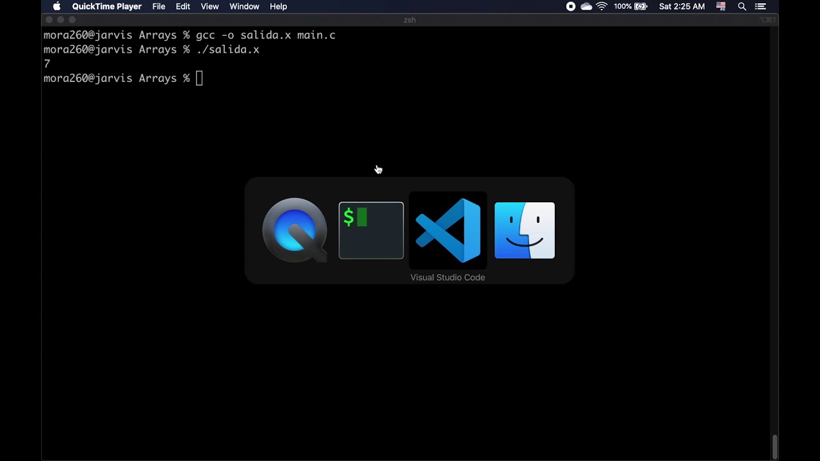820x461 pixels.
Task: Show battery status at 100%
Action: click(x=631, y=6)
